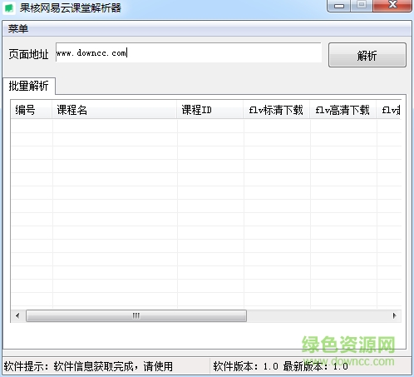This screenshot has width=414, height=377.
Task: Click the 课程ID column header
Action: [x=210, y=110]
